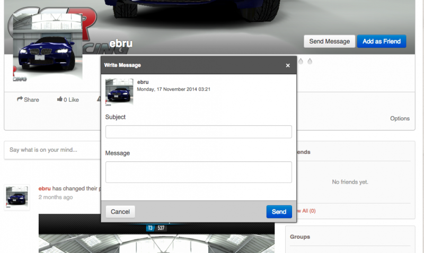The width and height of the screenshot is (424, 253).
Task: Click ebru name in Write Message dialog
Action: click(x=143, y=82)
